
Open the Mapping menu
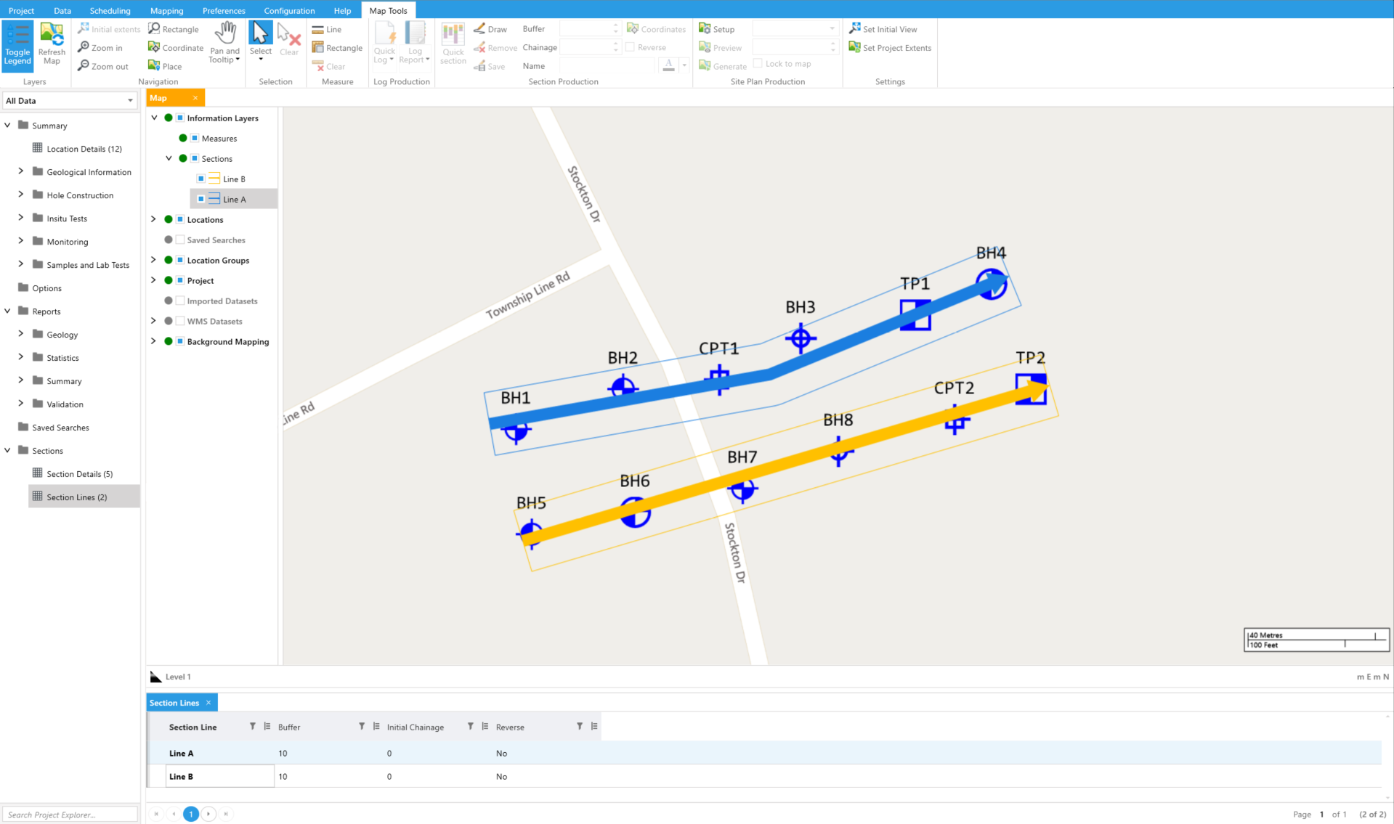166,10
